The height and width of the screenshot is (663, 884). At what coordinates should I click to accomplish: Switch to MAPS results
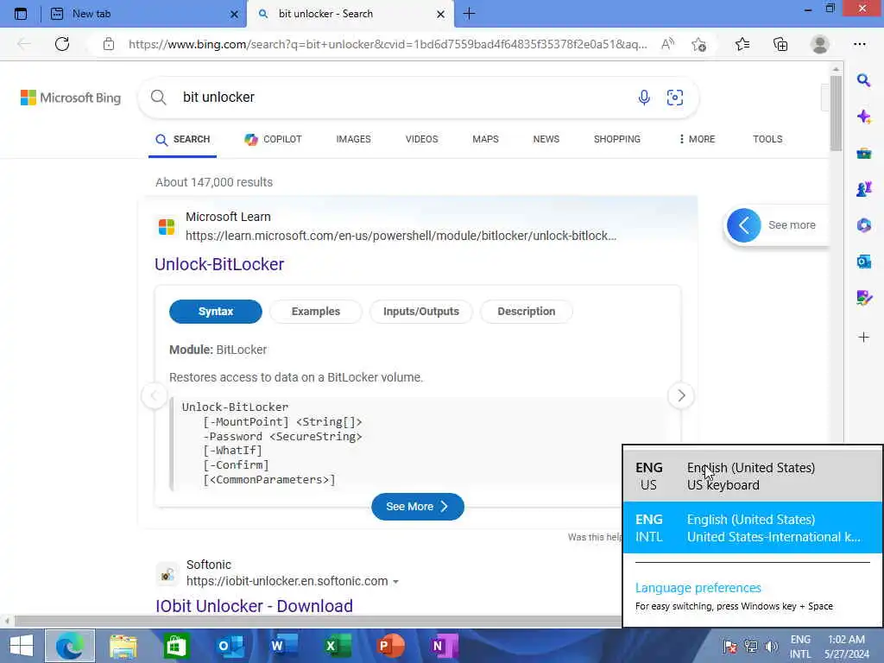485,139
